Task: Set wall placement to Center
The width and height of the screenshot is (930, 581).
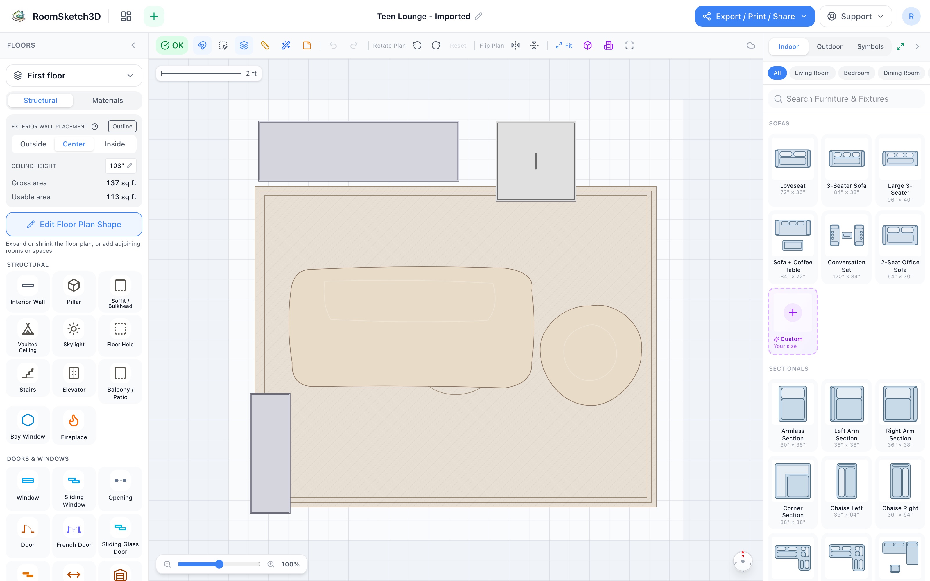Action: (74, 144)
